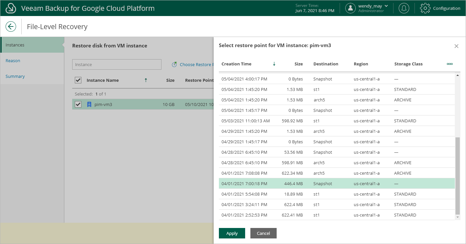
Task: Click the wendy_may user avatar icon
Action: 350,8
